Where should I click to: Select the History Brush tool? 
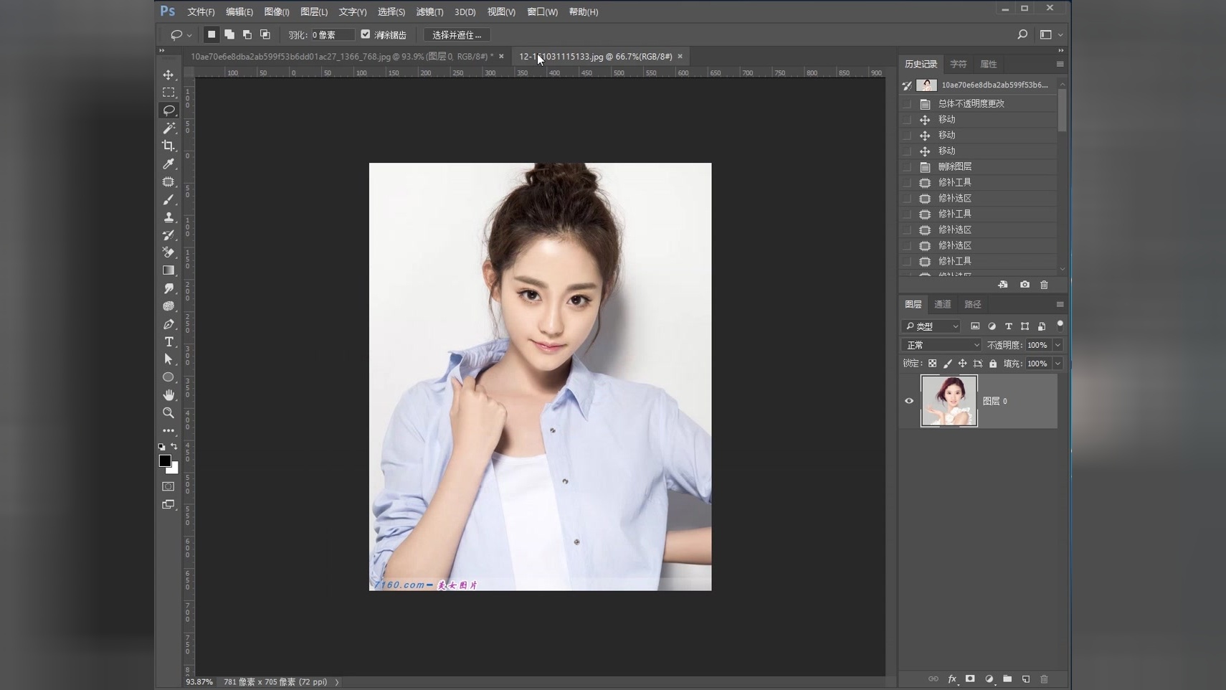[168, 235]
